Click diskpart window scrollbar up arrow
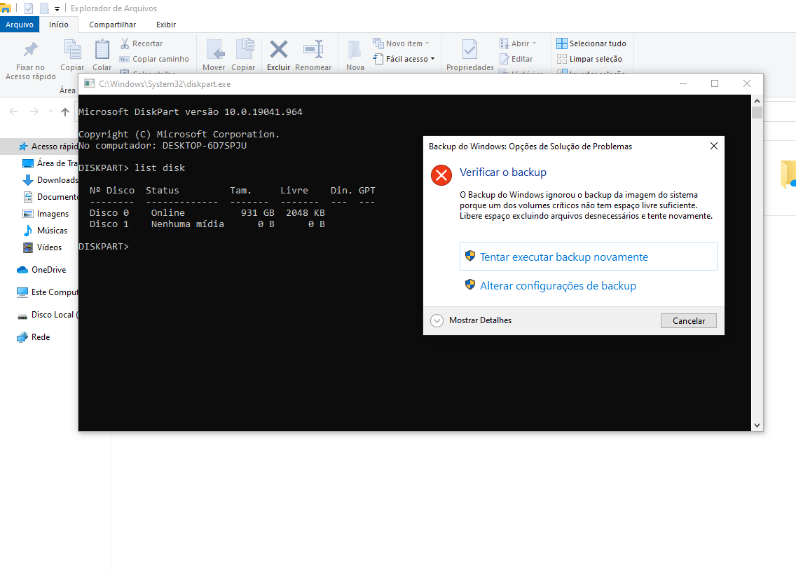This screenshot has height=572, width=796. point(757,101)
